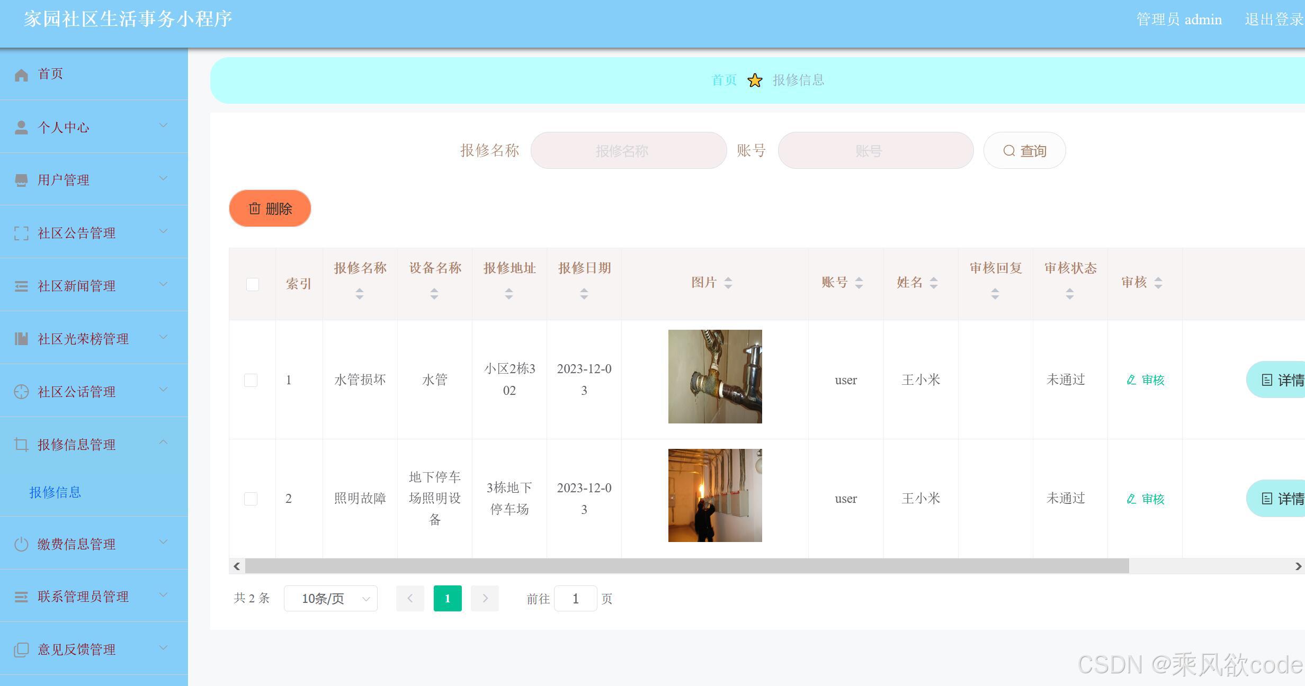Viewport: 1305px width, 686px height.
Task: Toggle the select-all checkbox in table header
Action: click(252, 284)
